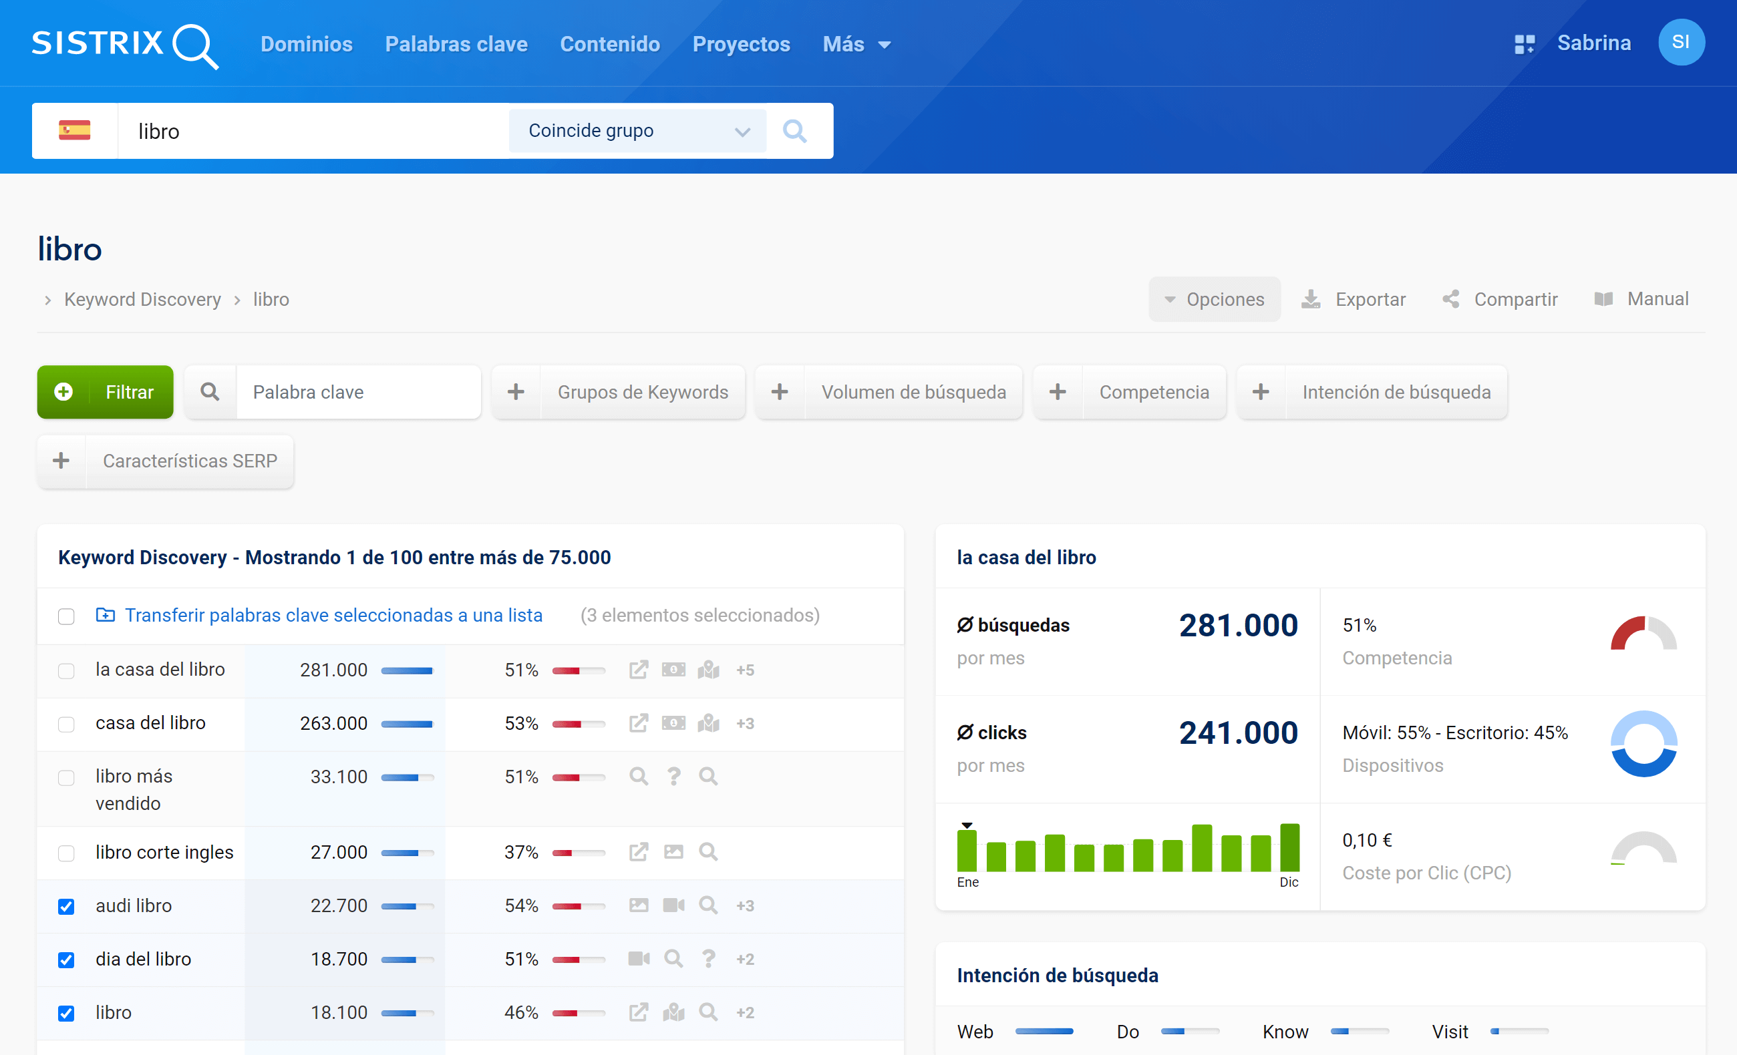Image resolution: width=1737 pixels, height=1055 pixels.
Task: Click Transferir palabras clave seleccionadas a una lista
Action: point(333,615)
